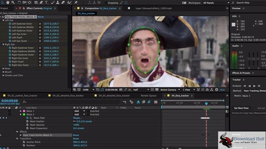The height and width of the screenshot is (149, 266).
Task: Open the Workspace All Panels dropdown
Action: point(216,3)
